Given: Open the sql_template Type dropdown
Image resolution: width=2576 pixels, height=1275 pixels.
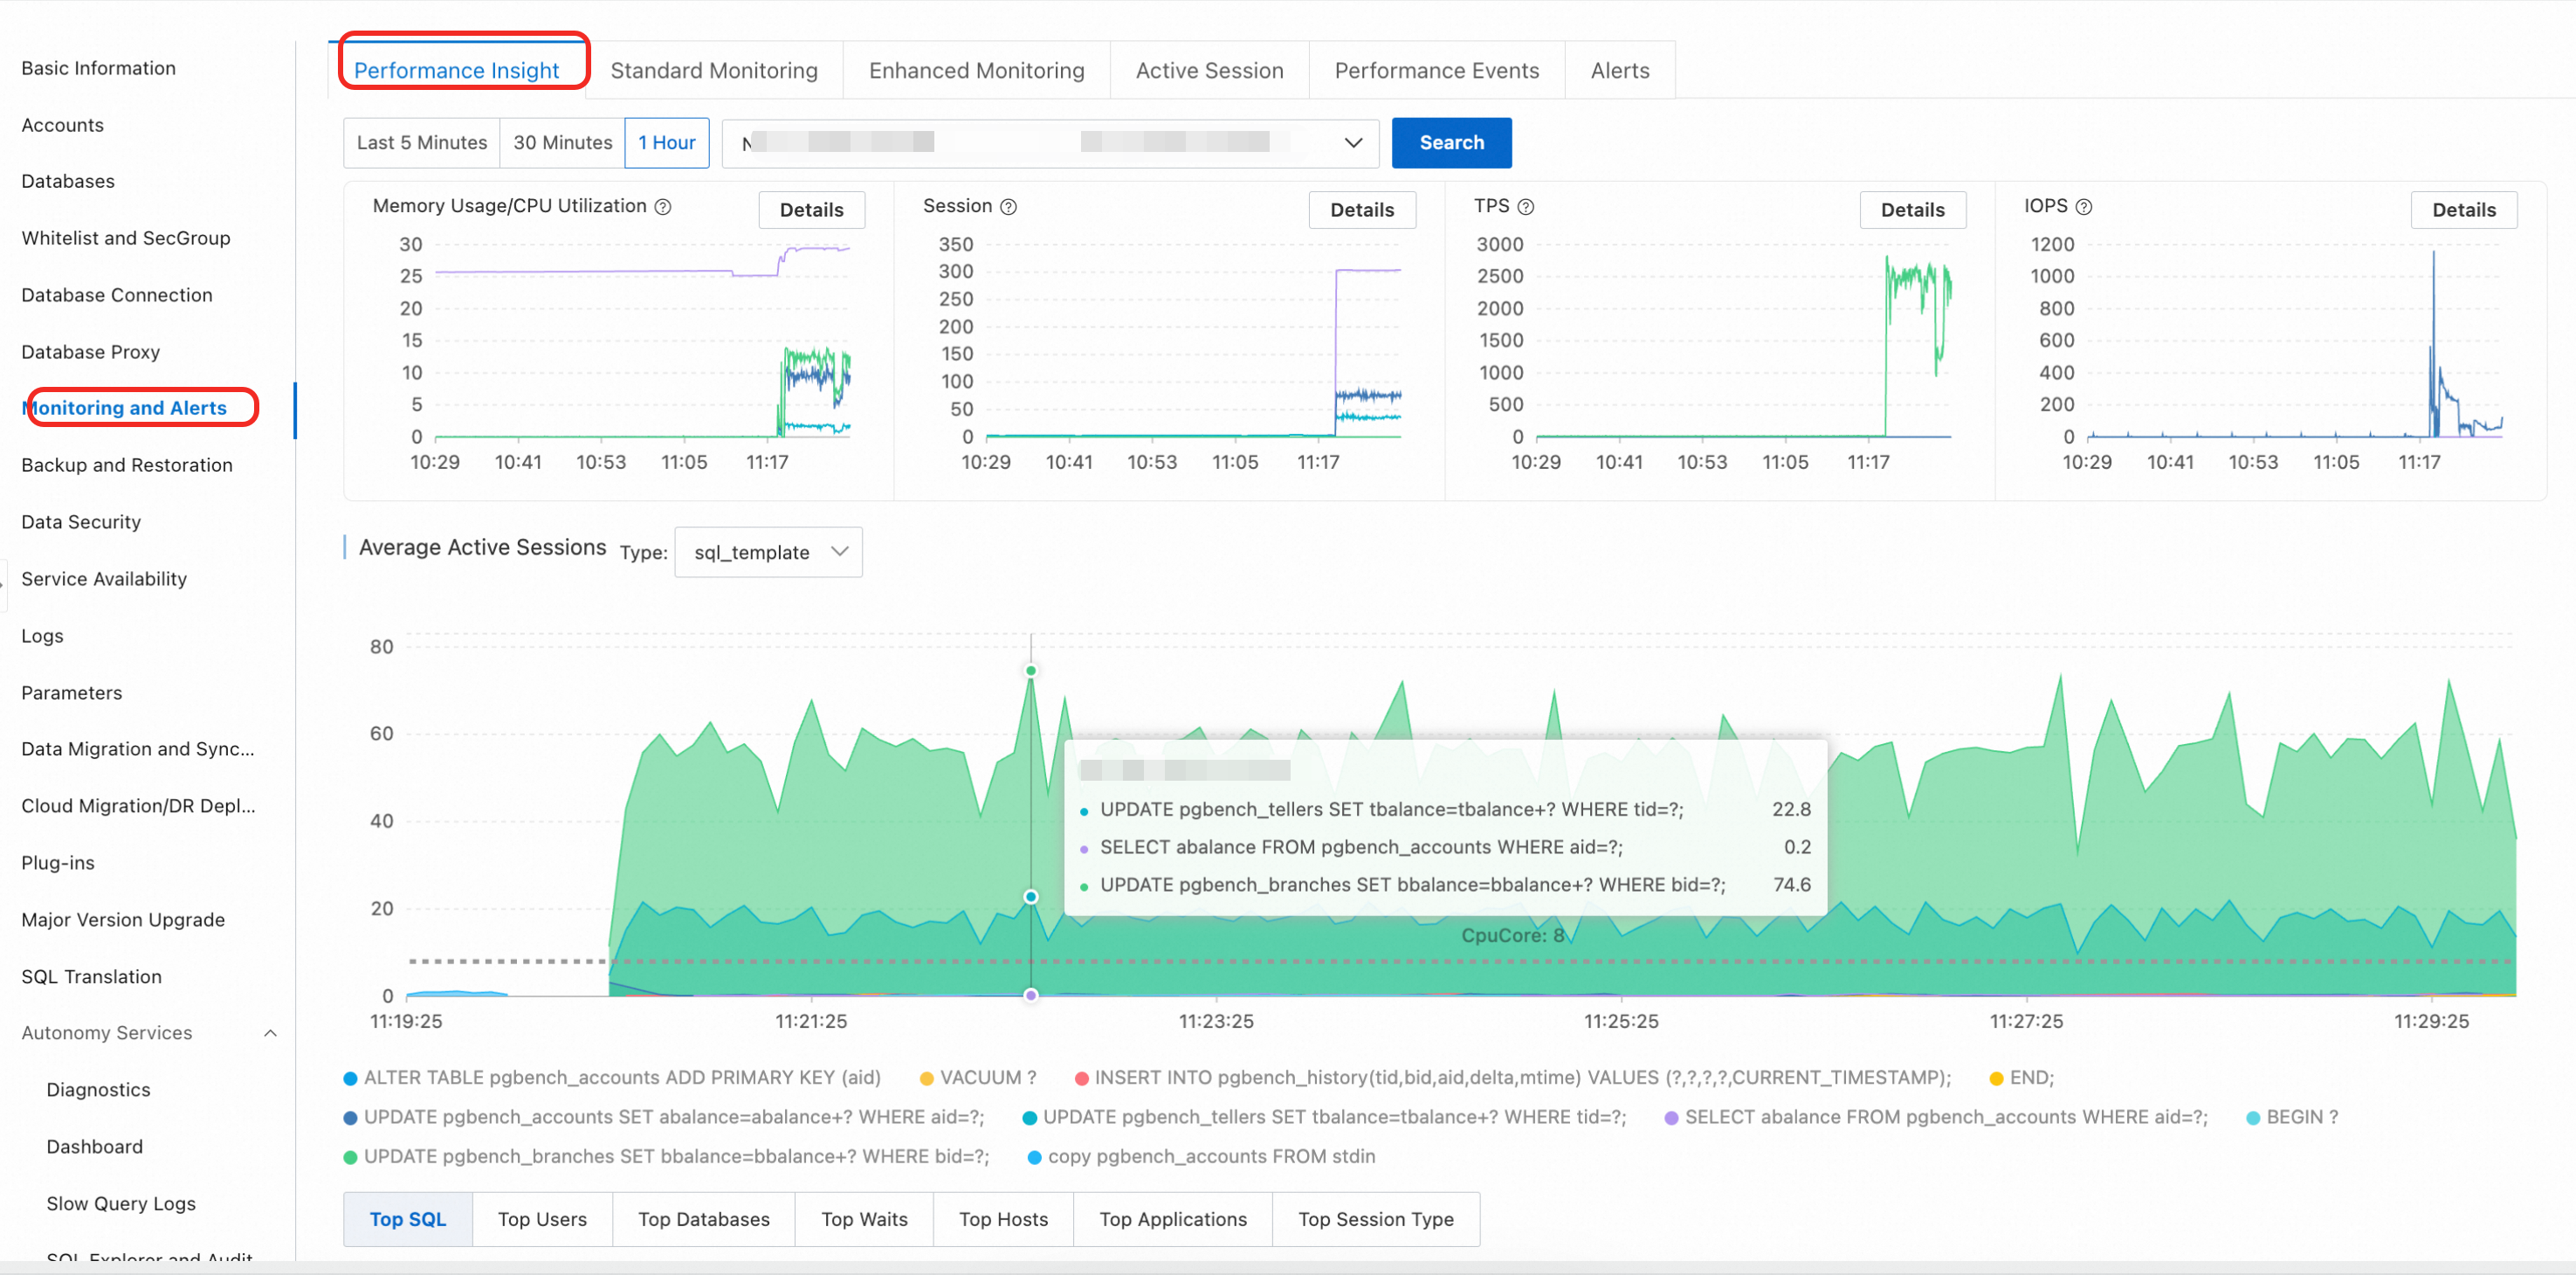Looking at the screenshot, I should point(768,552).
